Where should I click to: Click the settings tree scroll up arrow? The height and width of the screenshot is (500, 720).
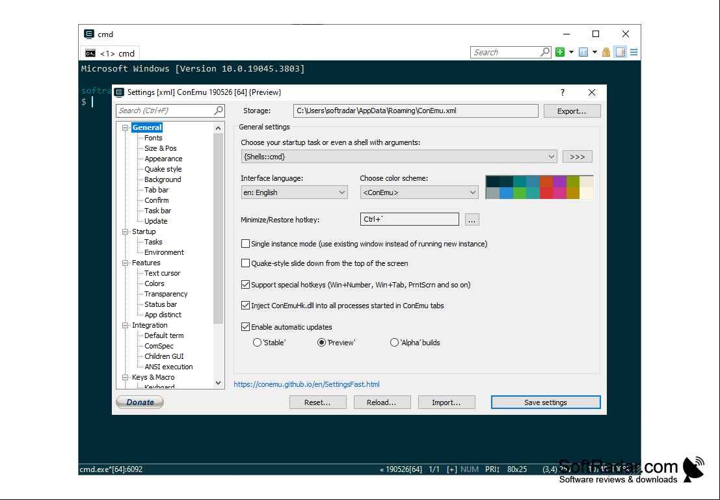[218, 128]
